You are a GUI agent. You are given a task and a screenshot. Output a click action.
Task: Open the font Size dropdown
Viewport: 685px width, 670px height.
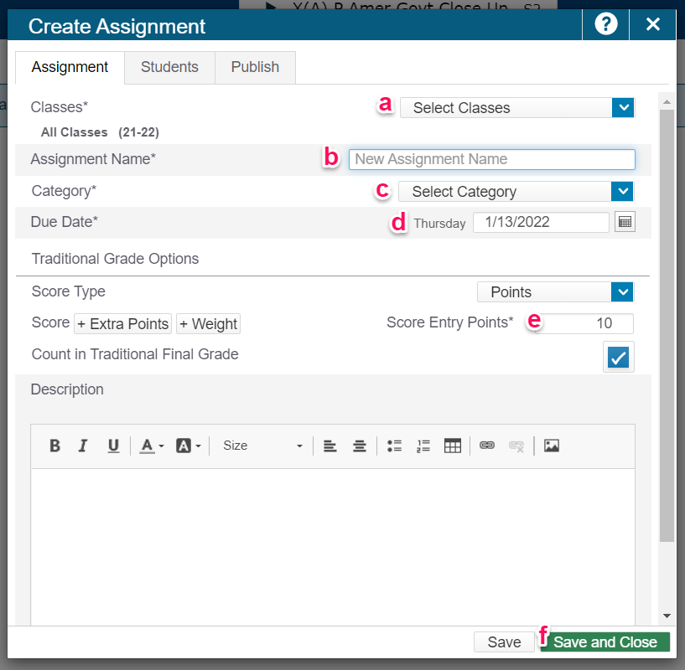262,446
